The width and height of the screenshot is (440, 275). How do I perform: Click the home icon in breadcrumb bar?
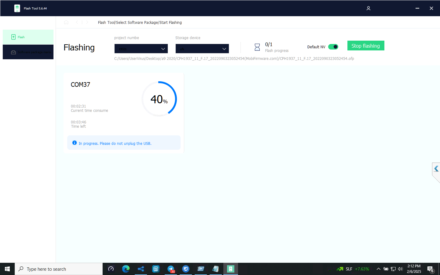tap(66, 22)
